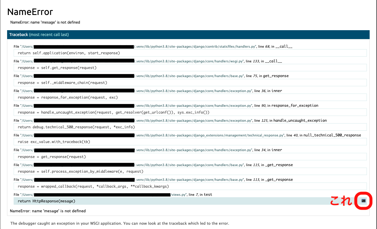Select the 'return debug.technical_500_response' code line
The height and width of the screenshot is (229, 377).
[x=190, y=127]
